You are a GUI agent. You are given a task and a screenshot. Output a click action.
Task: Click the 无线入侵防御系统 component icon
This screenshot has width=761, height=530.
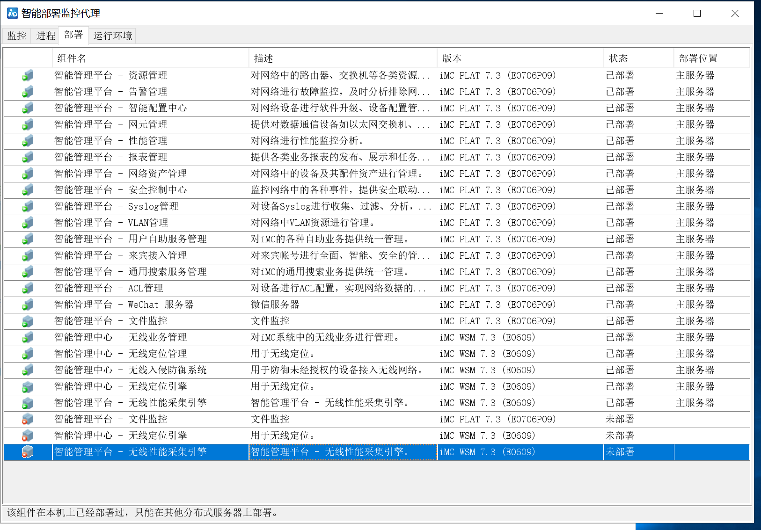(28, 370)
